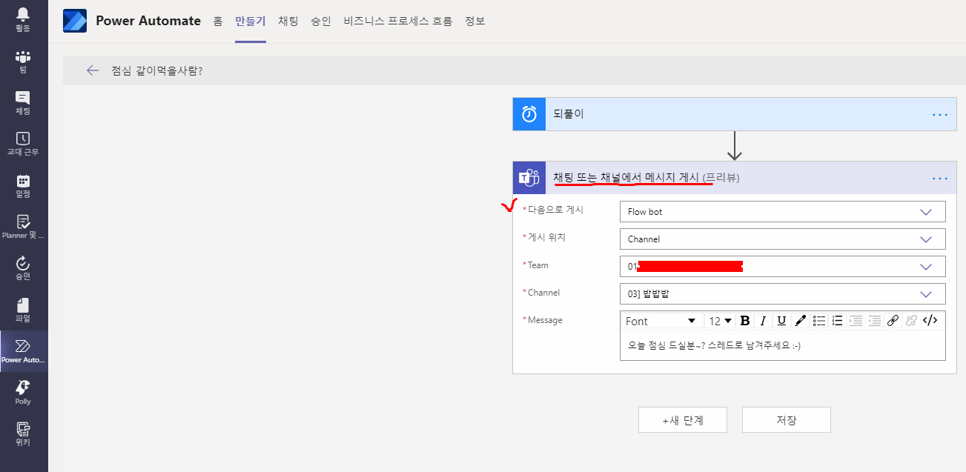Select Power Automate in sidebar
Viewport: 966px width, 472px height.
23,351
